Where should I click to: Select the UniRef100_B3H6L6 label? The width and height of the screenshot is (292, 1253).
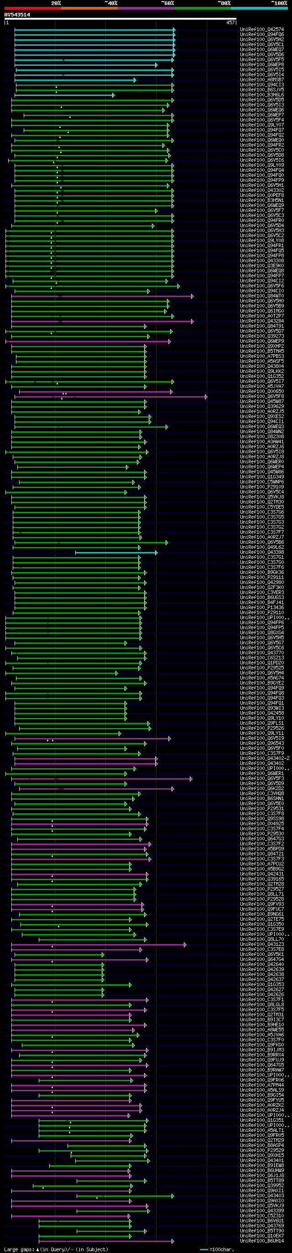(262, 95)
